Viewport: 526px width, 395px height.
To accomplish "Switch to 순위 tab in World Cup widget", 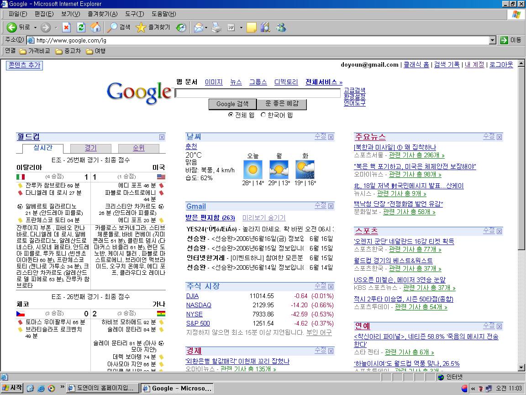I will click(138, 148).
